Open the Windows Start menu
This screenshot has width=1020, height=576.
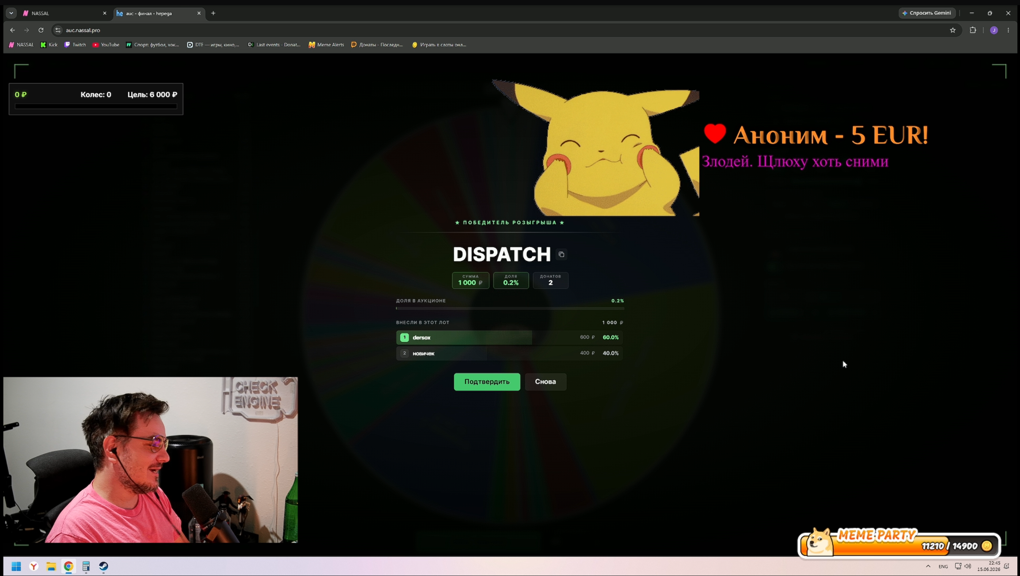(16, 566)
